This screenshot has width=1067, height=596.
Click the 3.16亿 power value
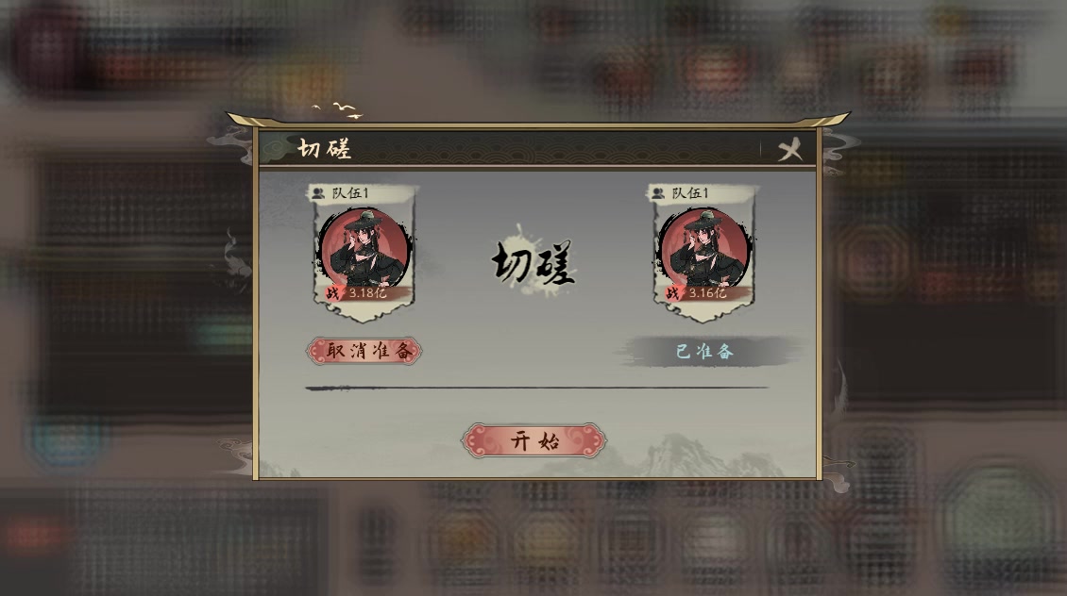click(x=707, y=293)
